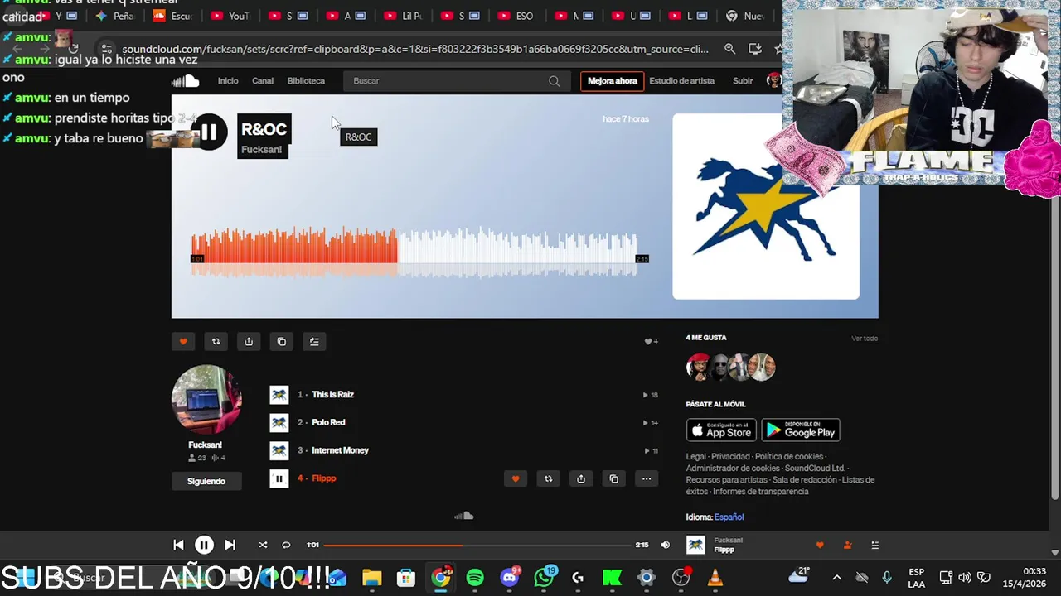Select the Internet Money track
The width and height of the screenshot is (1061, 596).
point(340,450)
